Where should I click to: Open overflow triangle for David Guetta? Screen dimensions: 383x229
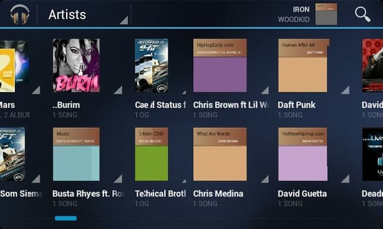click(x=345, y=179)
